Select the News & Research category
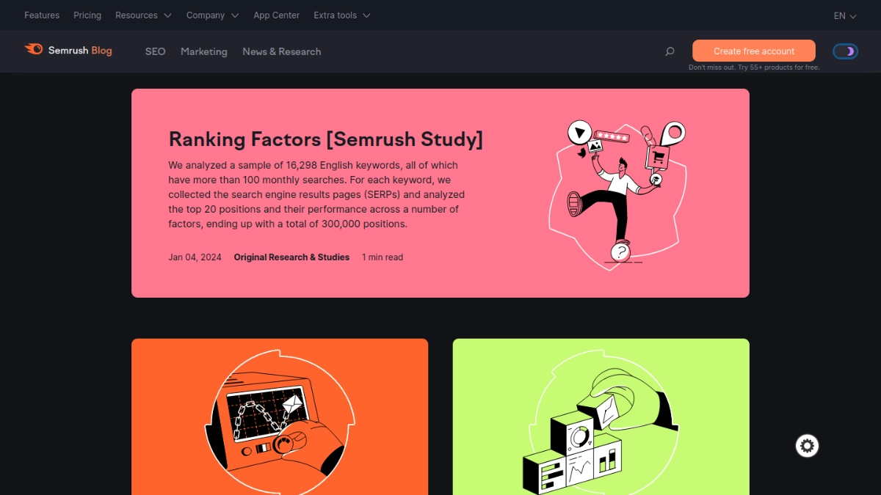 [x=282, y=51]
